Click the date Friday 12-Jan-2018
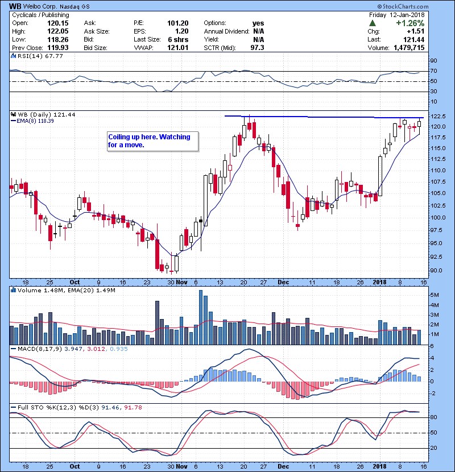The width and height of the screenshot is (455, 472). click(x=396, y=15)
